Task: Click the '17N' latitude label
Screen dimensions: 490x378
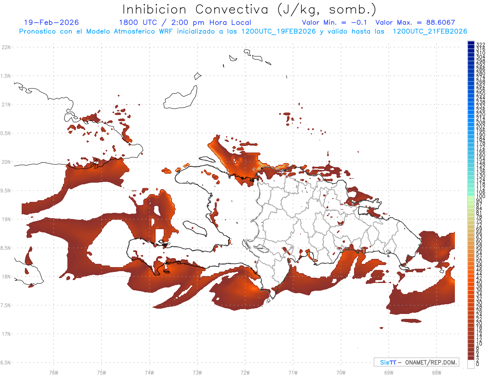Action: pos(7,334)
